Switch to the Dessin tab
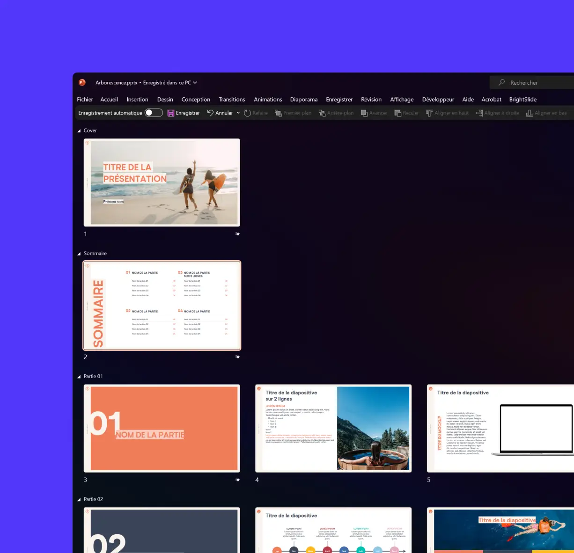 coord(165,99)
